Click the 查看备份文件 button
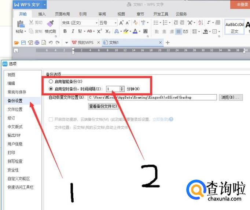250x210 pixels. 103,106
